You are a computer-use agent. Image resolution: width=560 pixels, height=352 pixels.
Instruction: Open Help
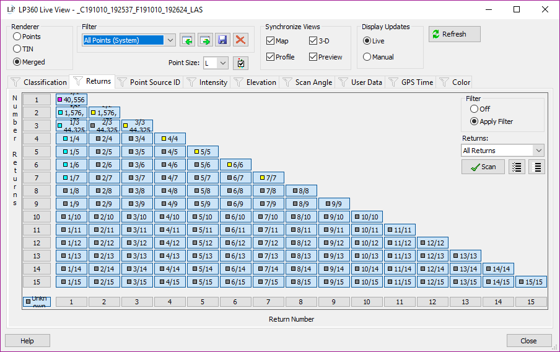(x=27, y=341)
